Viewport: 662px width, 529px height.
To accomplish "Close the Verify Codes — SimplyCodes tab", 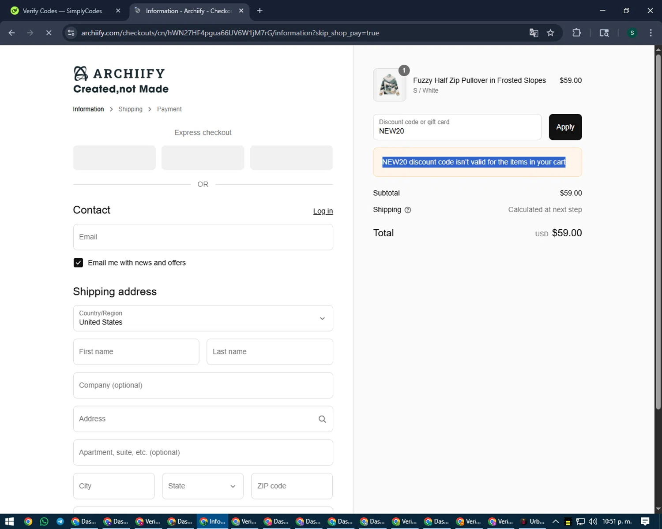I will point(118,11).
